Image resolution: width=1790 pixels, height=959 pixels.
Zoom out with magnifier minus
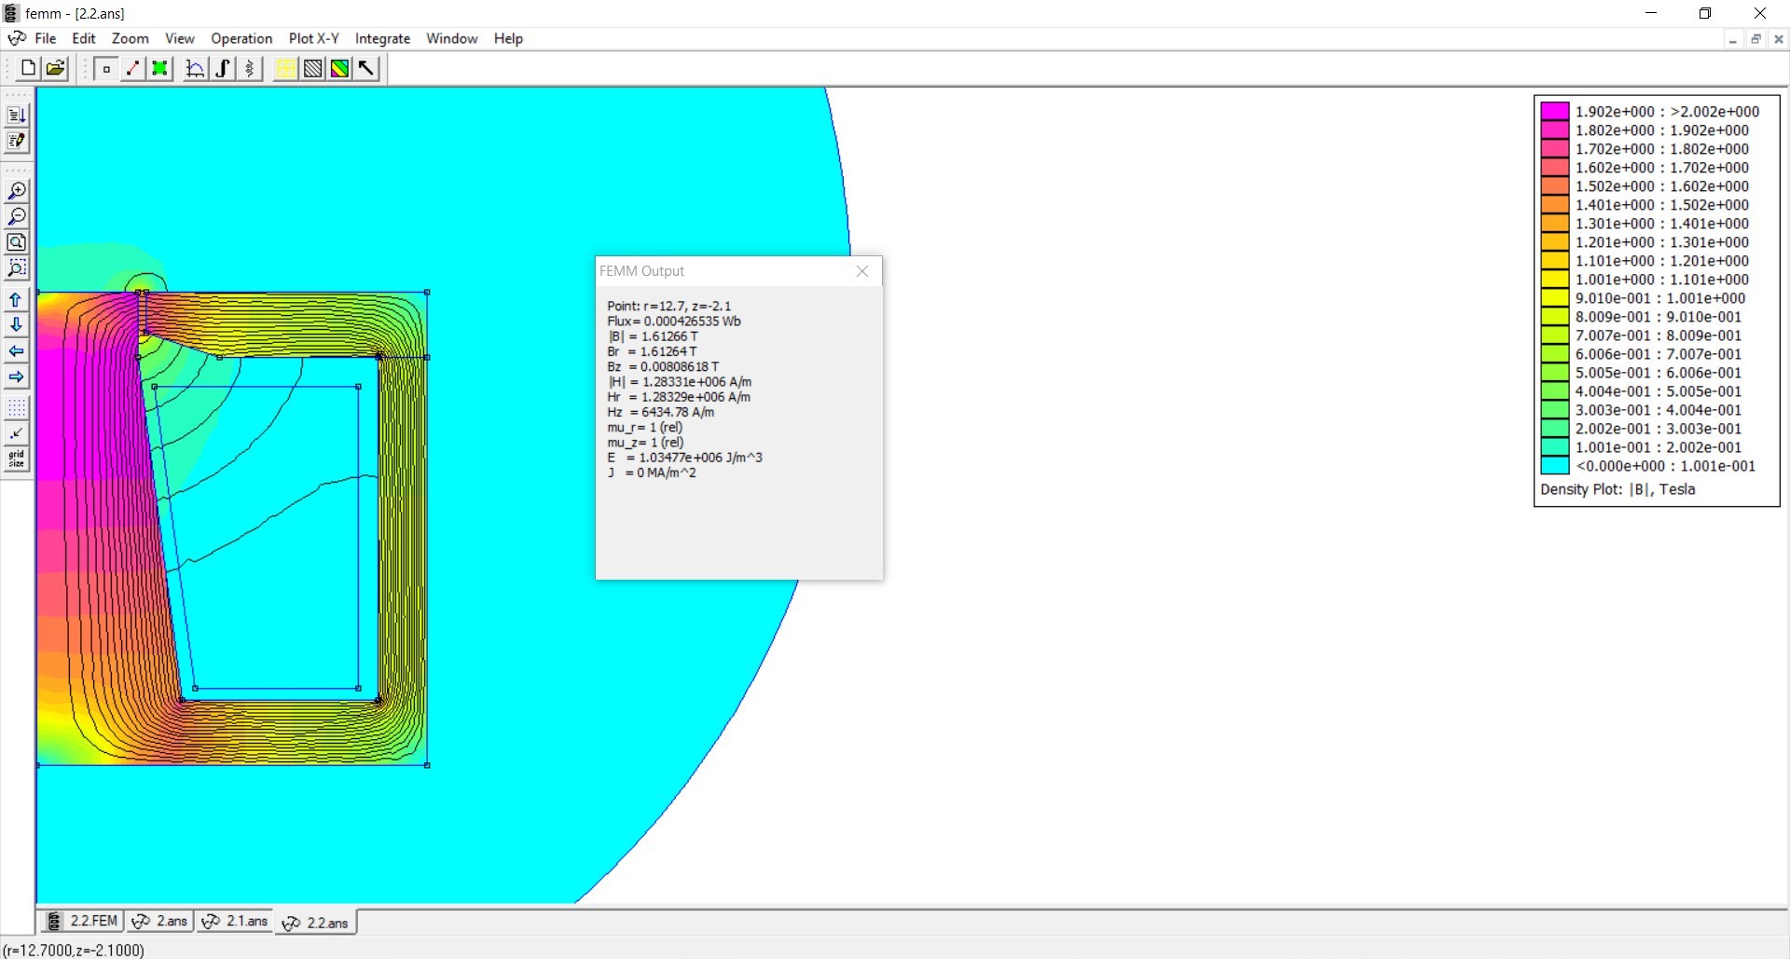point(17,217)
